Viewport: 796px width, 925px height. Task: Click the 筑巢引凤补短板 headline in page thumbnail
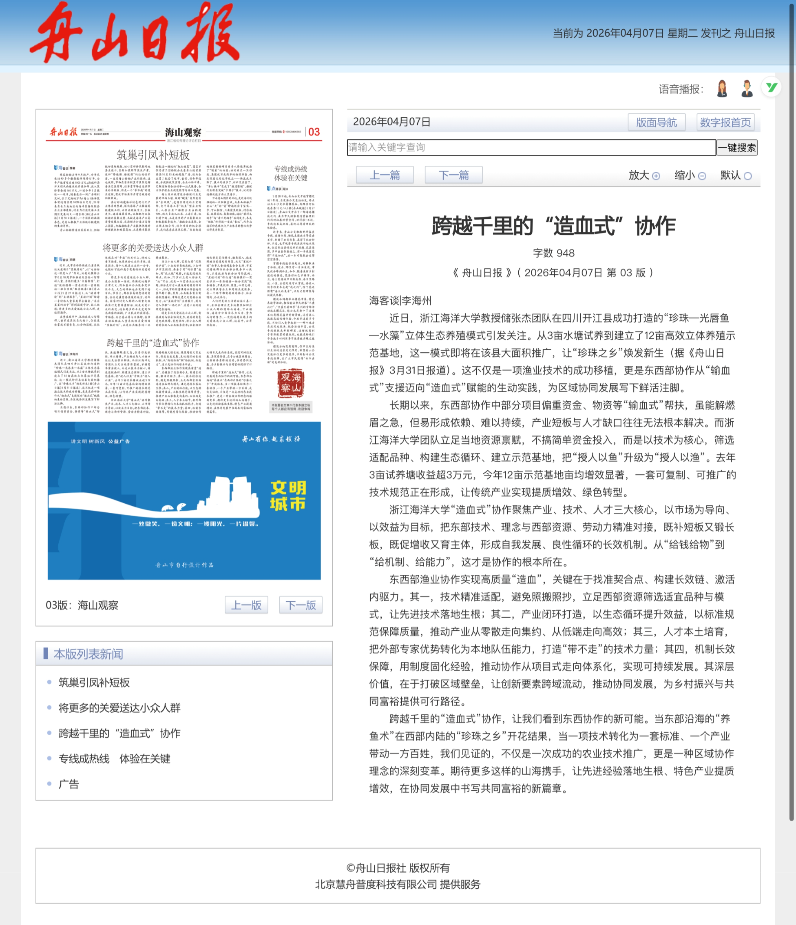coord(153,155)
